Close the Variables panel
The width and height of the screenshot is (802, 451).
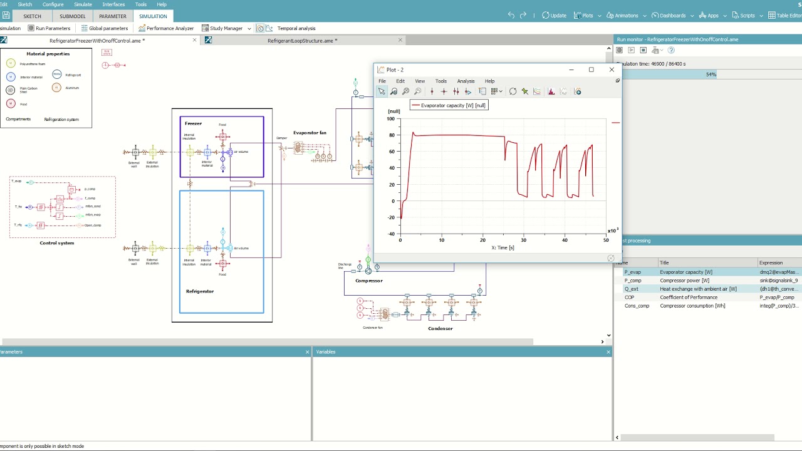click(608, 352)
